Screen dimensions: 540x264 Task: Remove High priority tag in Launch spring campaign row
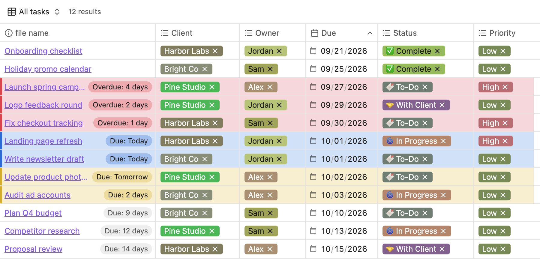point(505,87)
